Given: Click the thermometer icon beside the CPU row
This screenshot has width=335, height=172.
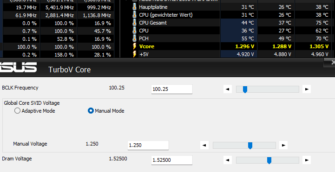Looking at the screenshot, I should pos(134,31).
